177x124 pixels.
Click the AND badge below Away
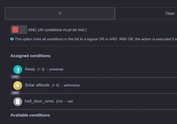click(x=15, y=77)
